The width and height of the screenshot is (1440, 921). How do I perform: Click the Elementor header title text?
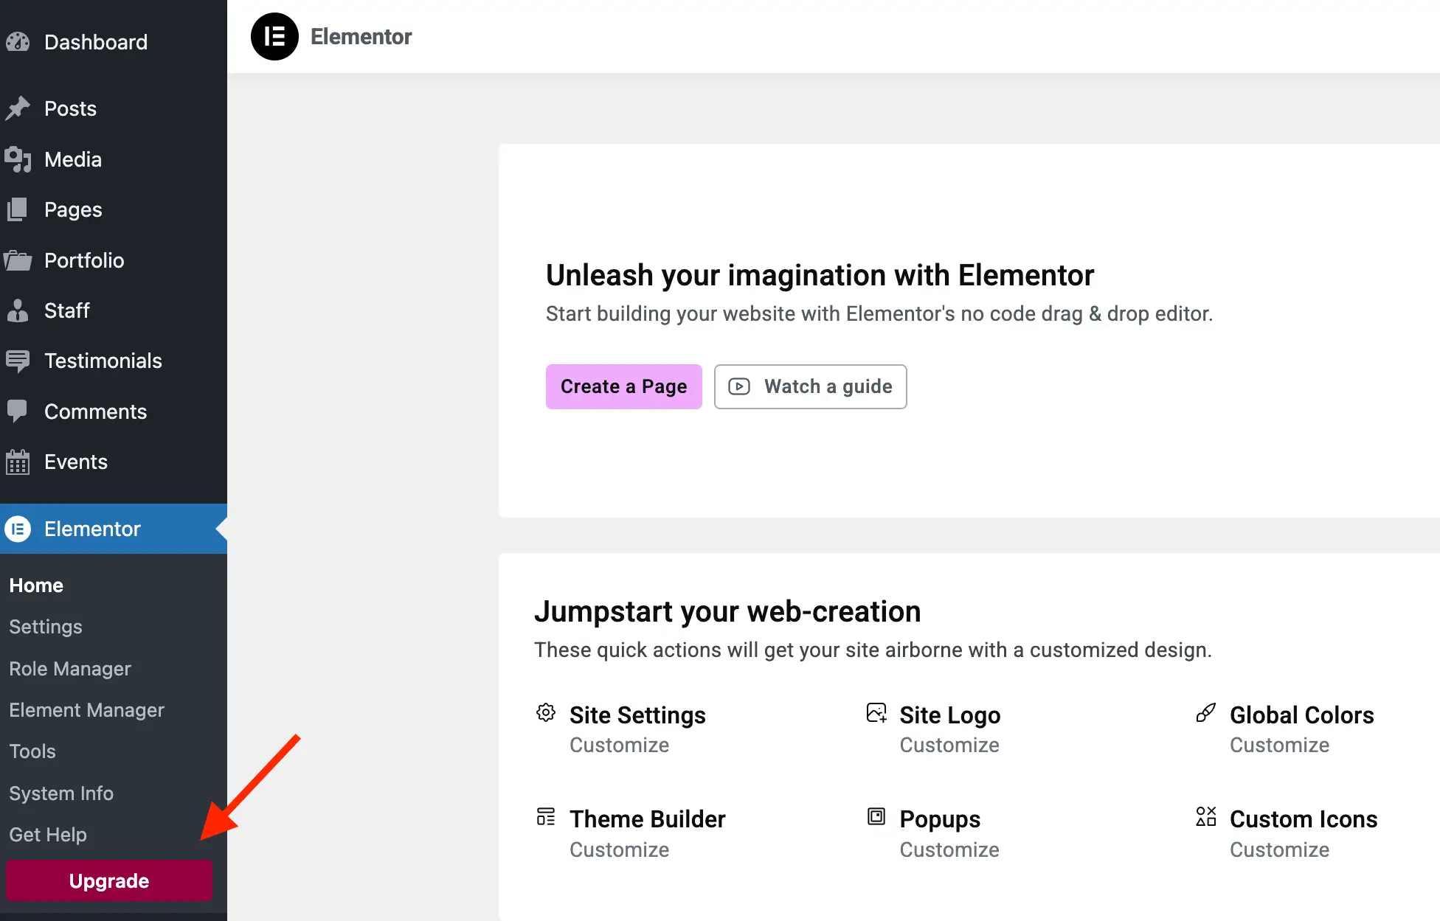(361, 36)
